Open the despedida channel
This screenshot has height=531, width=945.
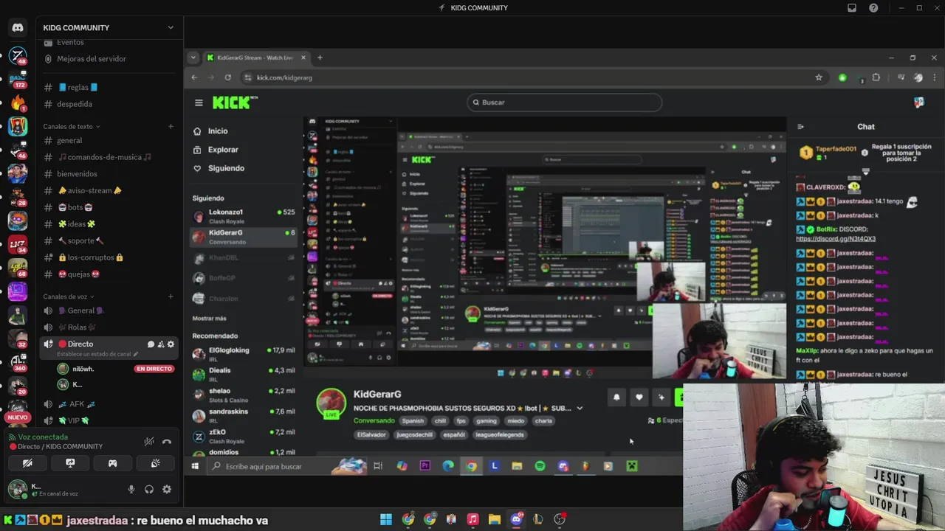[75, 104]
